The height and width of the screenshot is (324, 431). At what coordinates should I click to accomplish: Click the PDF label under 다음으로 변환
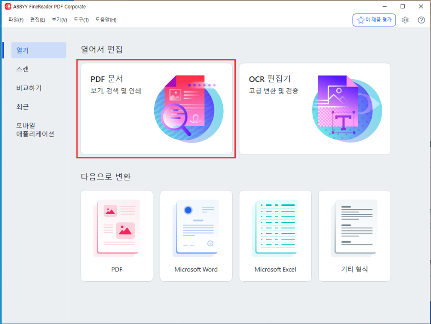[117, 269]
